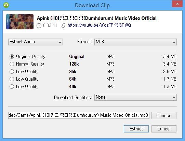
Task: Click the Extract button
Action: [x=136, y=129]
